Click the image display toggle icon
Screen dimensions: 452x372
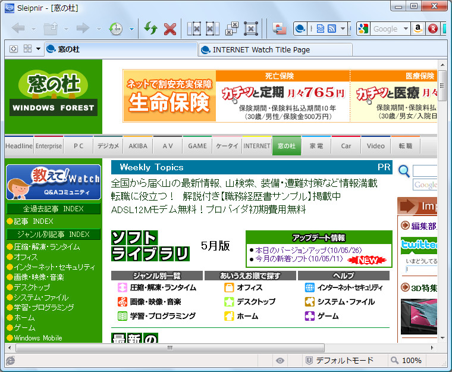point(320,29)
